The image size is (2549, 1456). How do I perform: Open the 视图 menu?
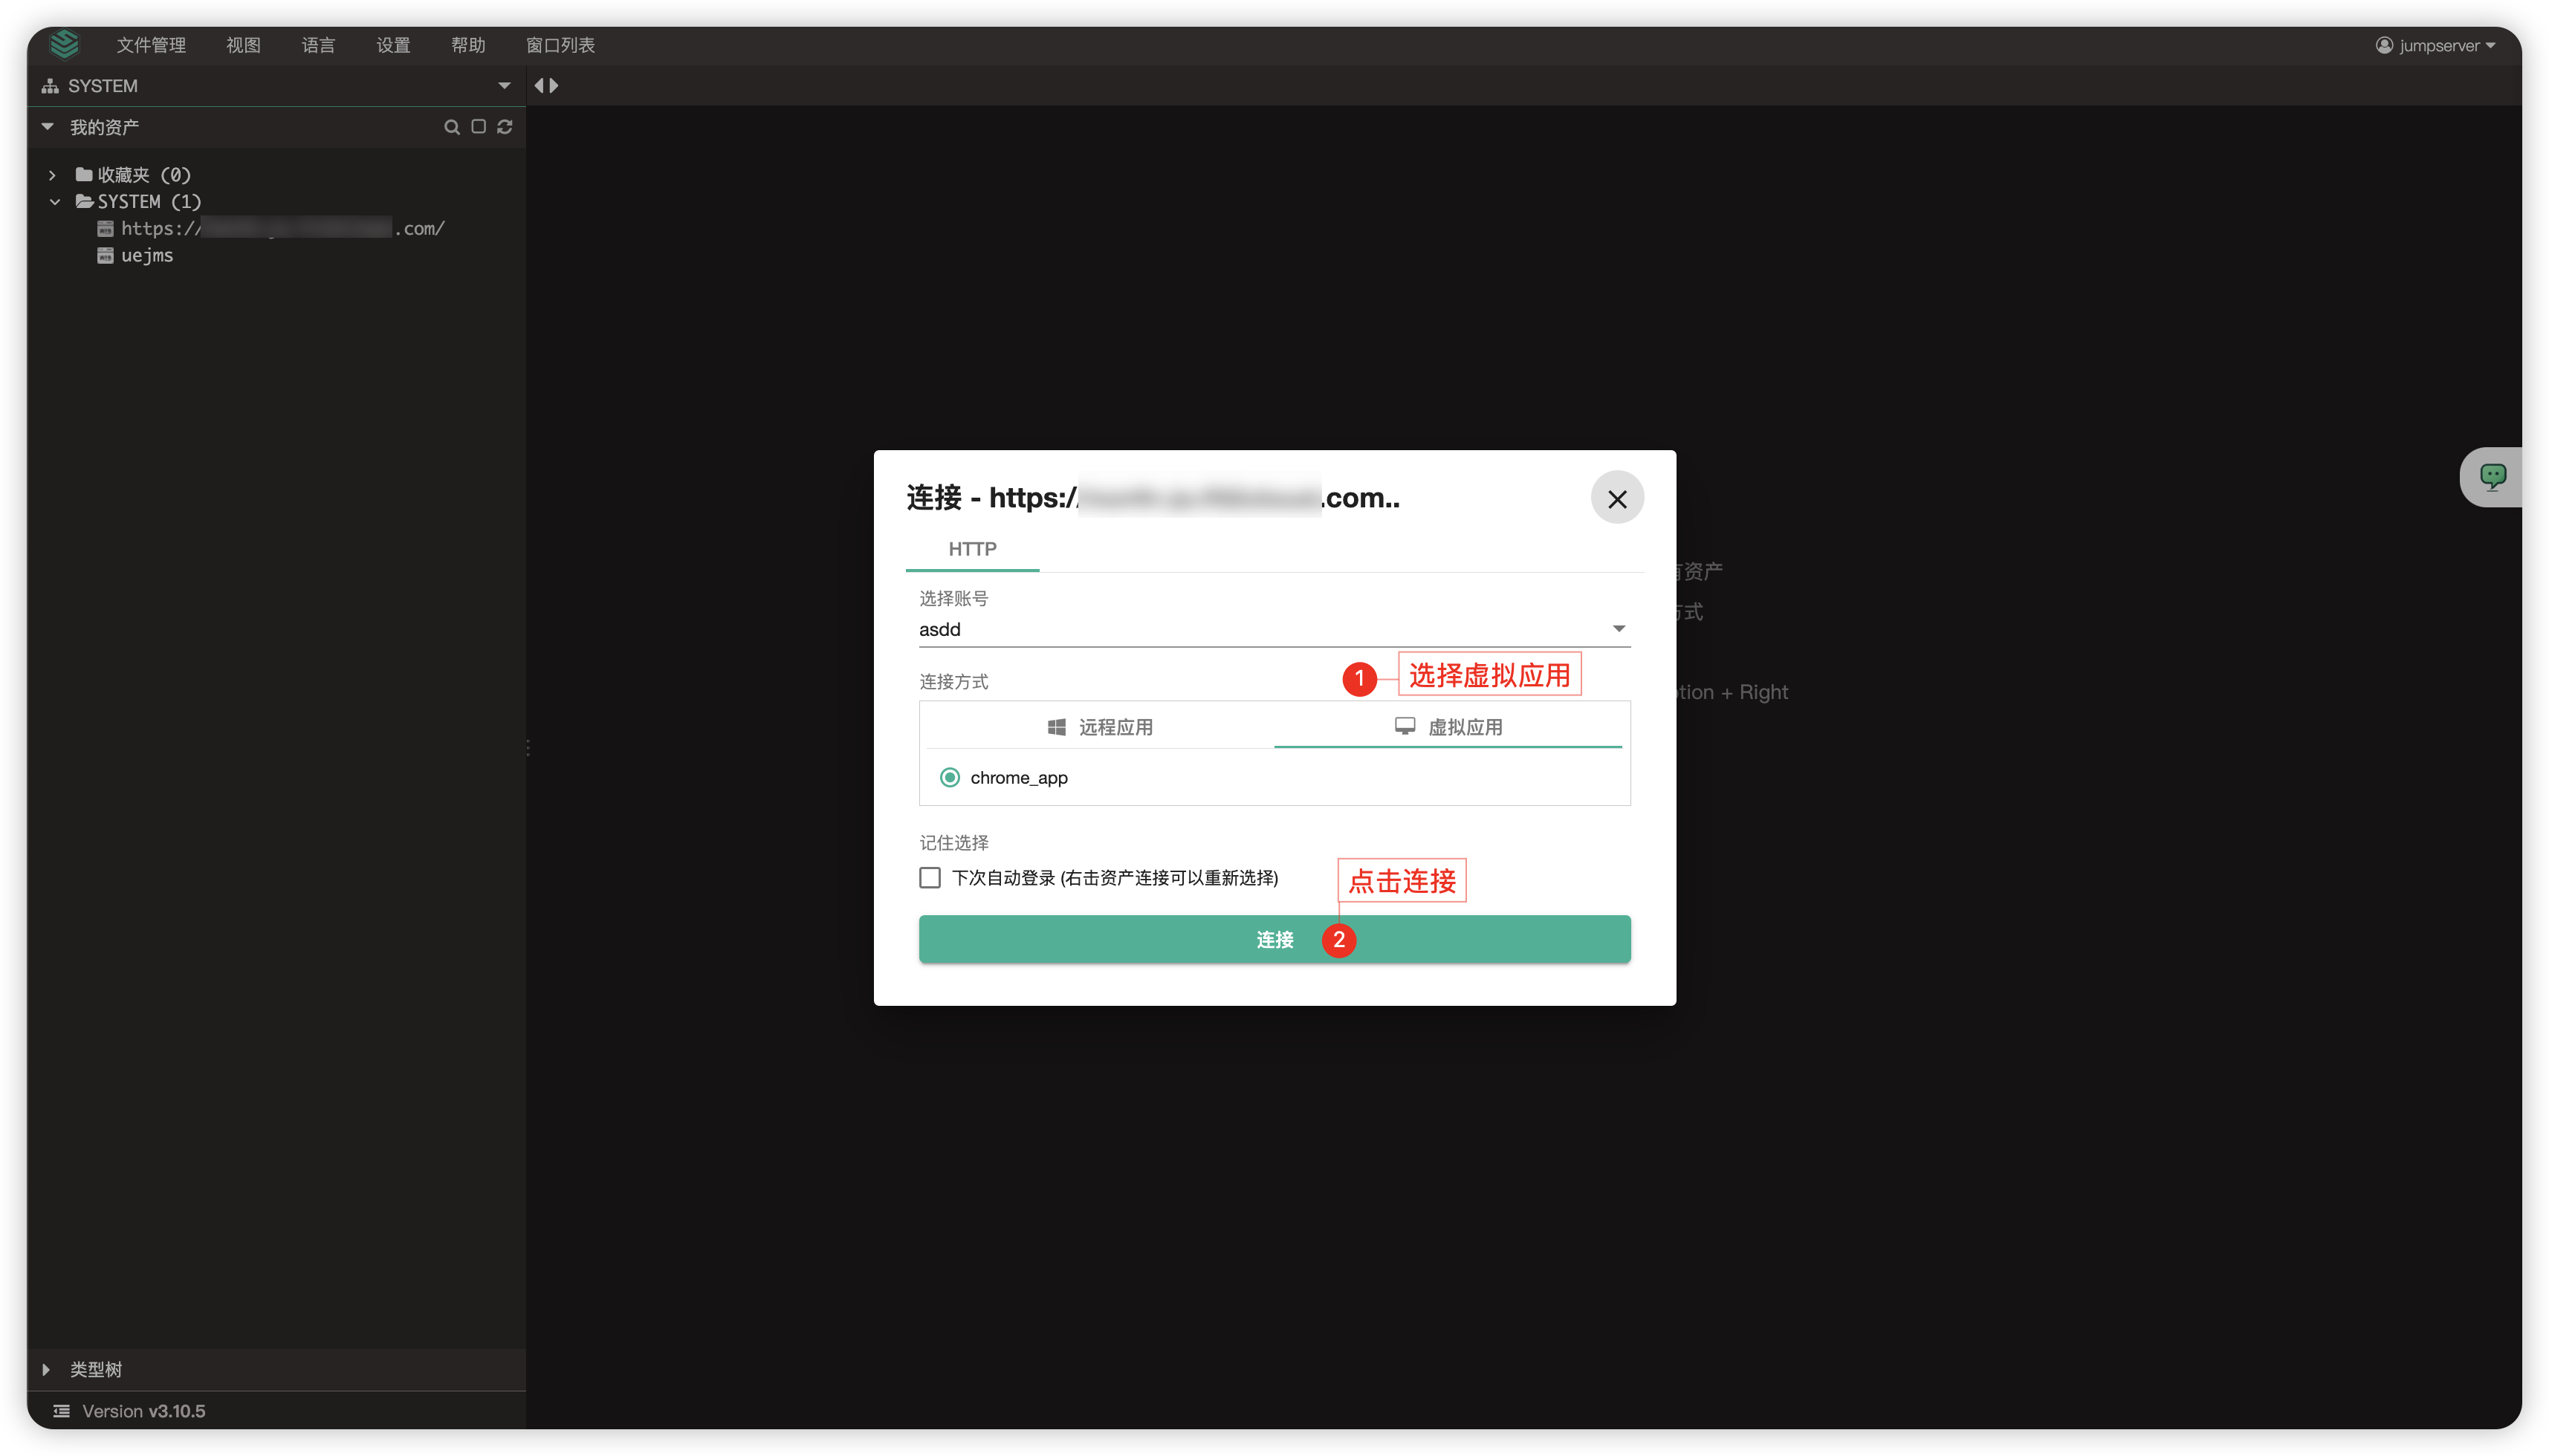click(x=243, y=45)
